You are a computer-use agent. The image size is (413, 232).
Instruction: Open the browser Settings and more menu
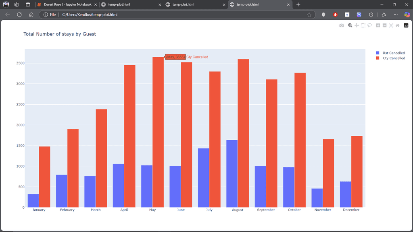[396, 14]
